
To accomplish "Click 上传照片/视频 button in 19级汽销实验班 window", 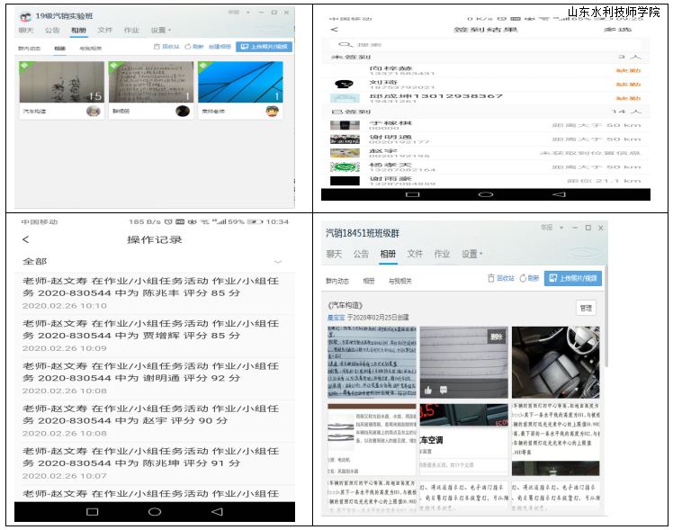I will click(x=264, y=47).
